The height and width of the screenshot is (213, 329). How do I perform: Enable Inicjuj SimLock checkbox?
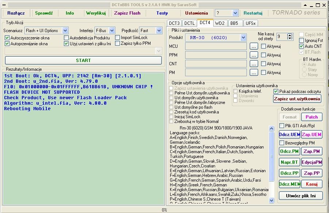171,117
